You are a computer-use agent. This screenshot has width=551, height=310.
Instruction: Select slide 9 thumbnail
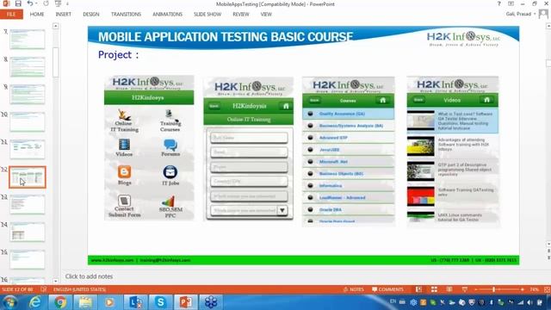[x=28, y=94]
